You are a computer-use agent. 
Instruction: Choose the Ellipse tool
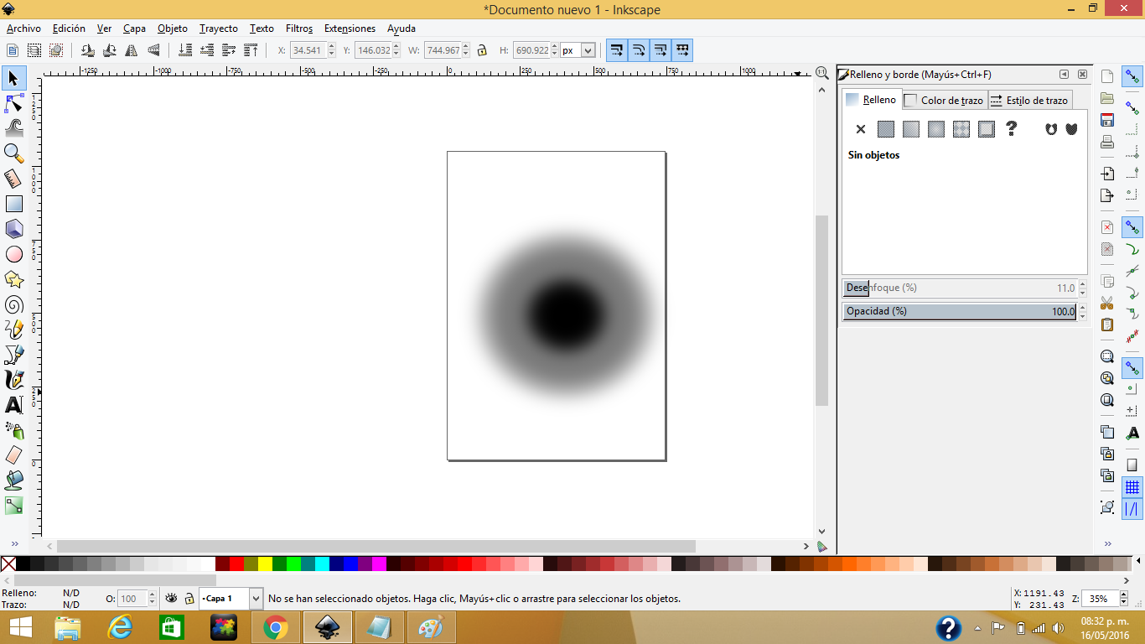pyautogui.click(x=13, y=254)
